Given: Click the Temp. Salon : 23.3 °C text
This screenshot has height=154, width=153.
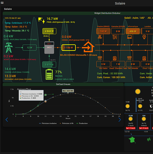Looking at the screenshot, I should [x=16, y=27].
